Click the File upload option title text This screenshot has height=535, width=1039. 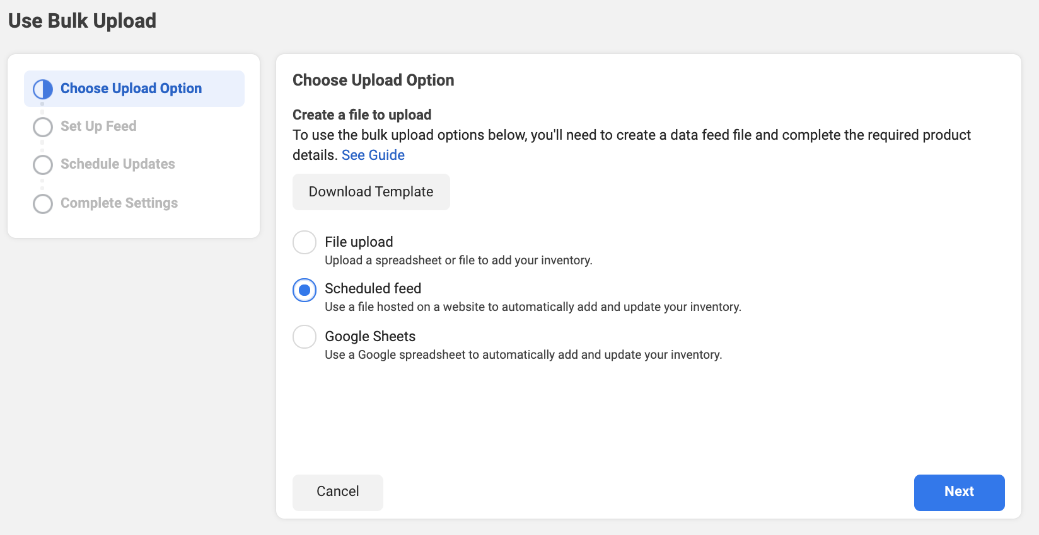[359, 242]
